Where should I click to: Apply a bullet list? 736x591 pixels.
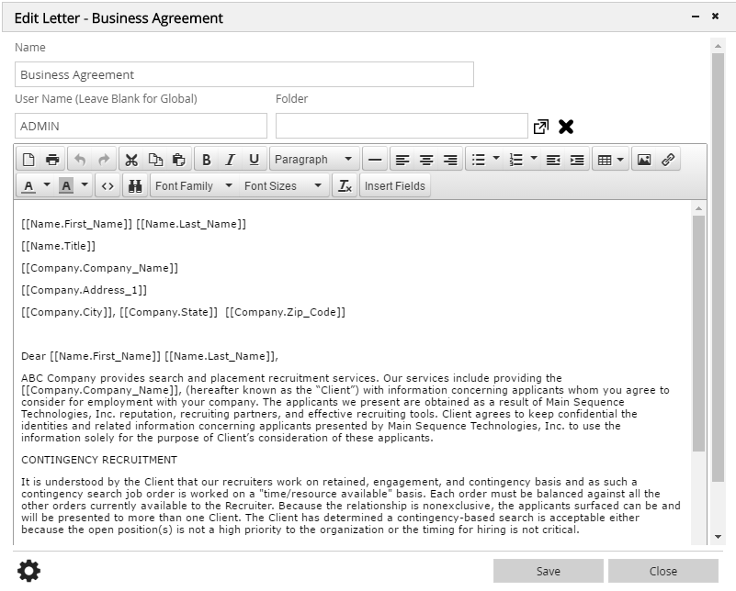(x=479, y=160)
